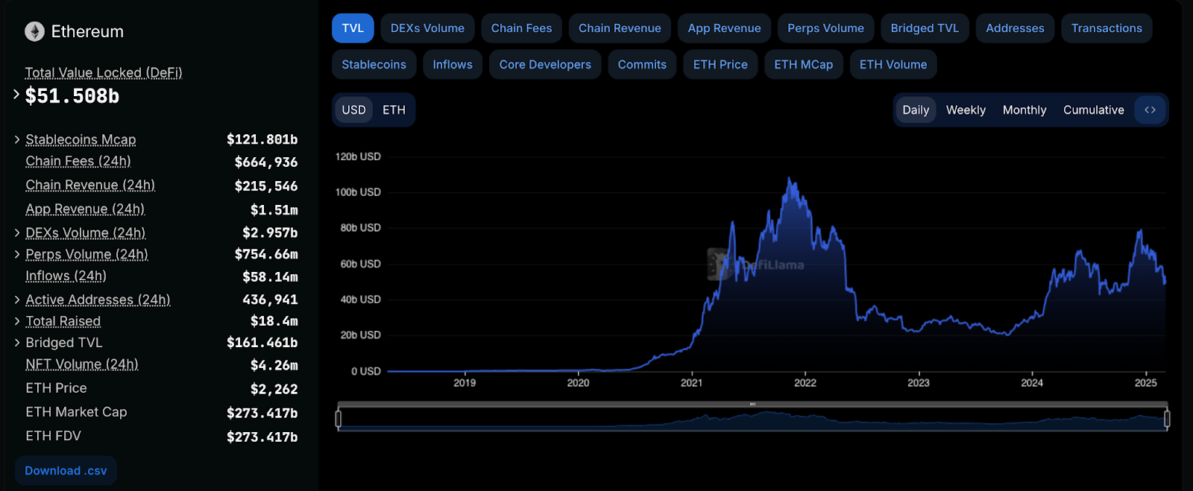This screenshot has height=491, width=1193.
Task: Click the $2,262 ETH price value
Action: click(274, 389)
